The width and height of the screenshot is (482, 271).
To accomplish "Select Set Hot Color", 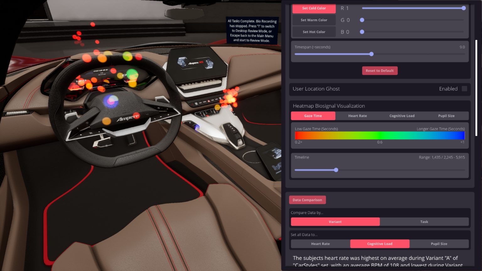I will point(313,32).
